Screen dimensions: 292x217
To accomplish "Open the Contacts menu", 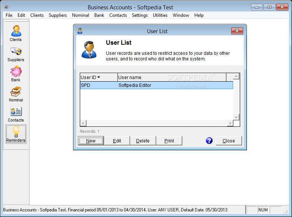I will pos(118,15).
